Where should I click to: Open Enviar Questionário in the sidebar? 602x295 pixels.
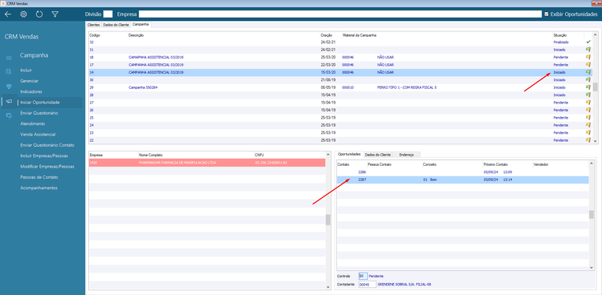coord(39,113)
